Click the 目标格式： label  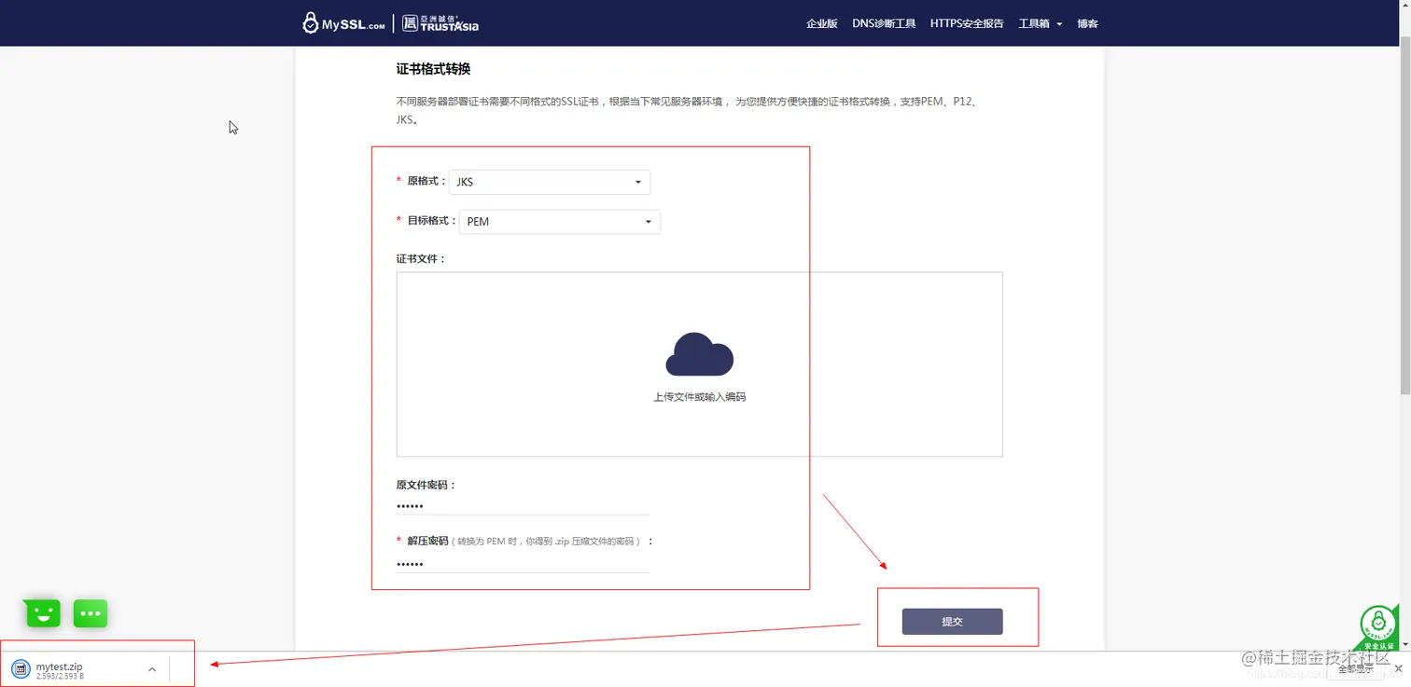click(x=433, y=221)
